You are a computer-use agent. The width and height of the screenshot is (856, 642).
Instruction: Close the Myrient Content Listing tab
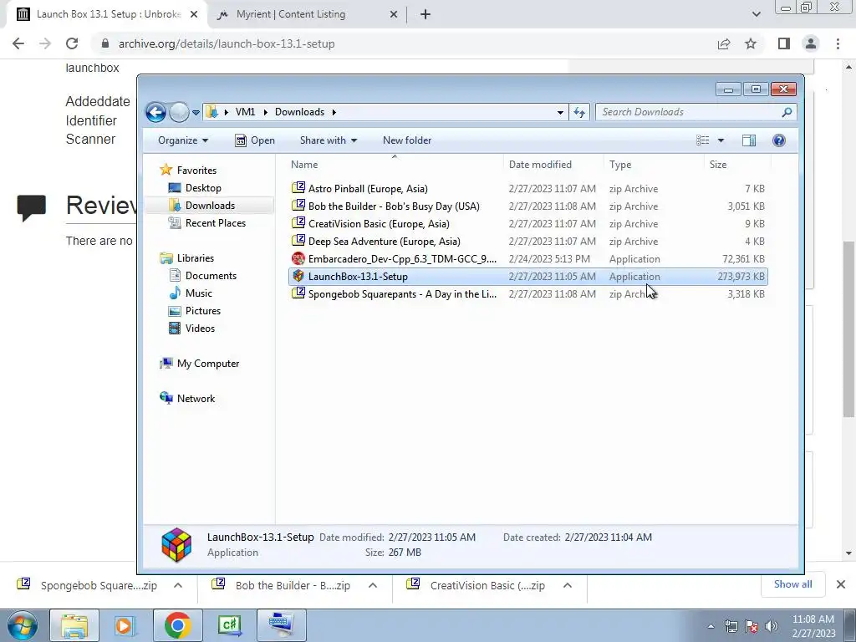(394, 15)
